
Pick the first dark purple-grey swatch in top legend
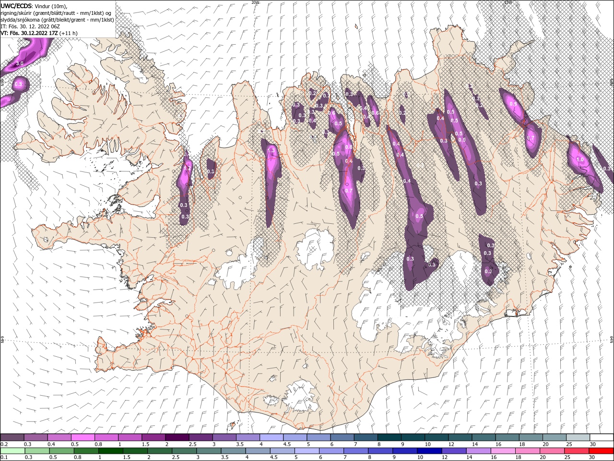[12, 437]
